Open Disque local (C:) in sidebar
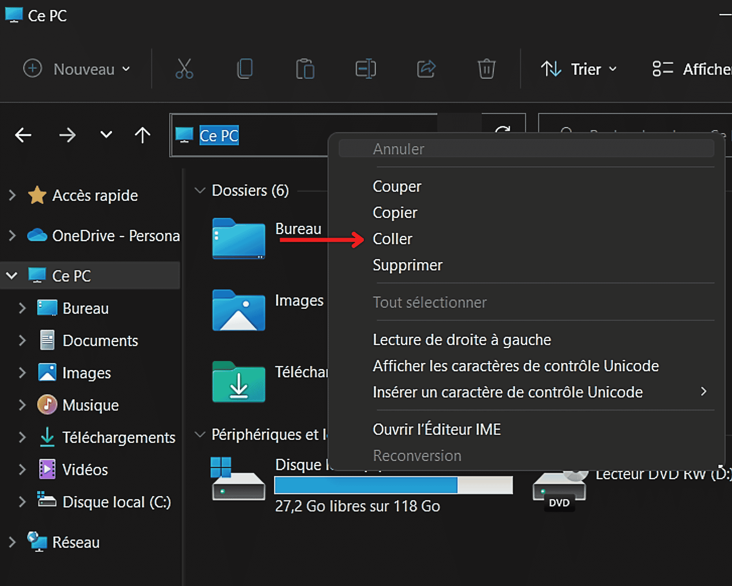The image size is (732, 586). click(104, 502)
